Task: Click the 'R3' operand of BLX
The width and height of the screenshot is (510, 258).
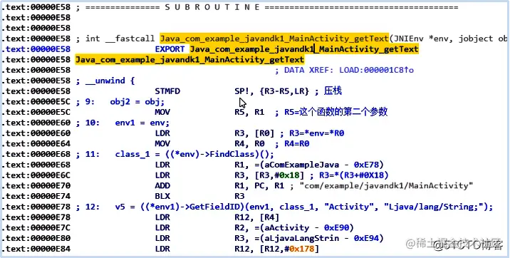Action: 239,196
